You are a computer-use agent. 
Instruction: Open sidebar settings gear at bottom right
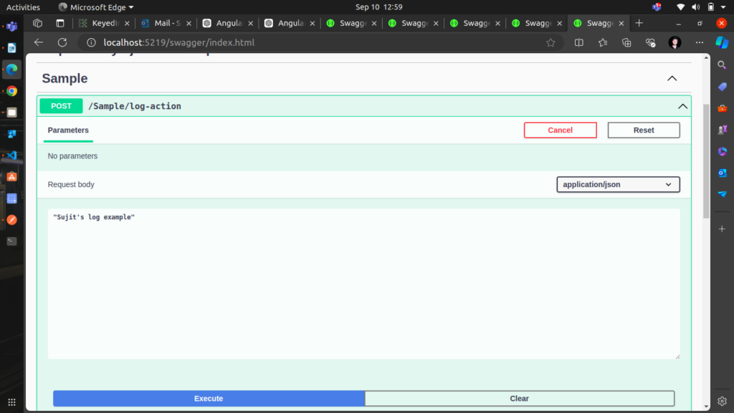tap(722, 401)
